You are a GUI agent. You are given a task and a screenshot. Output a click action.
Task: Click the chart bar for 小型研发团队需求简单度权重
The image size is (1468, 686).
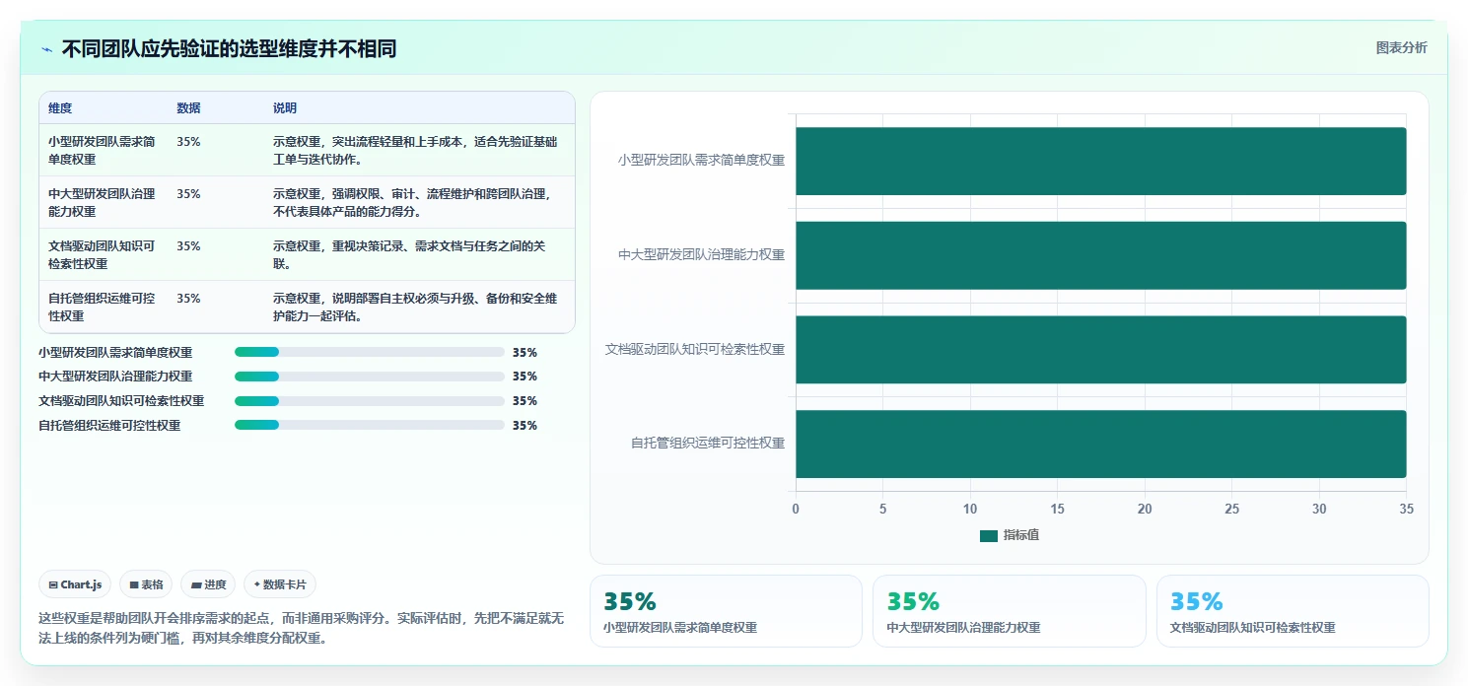tap(1100, 161)
